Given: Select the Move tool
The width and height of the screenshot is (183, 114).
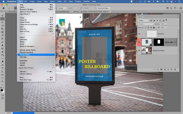Looking at the screenshot, I should [x=3, y=15].
